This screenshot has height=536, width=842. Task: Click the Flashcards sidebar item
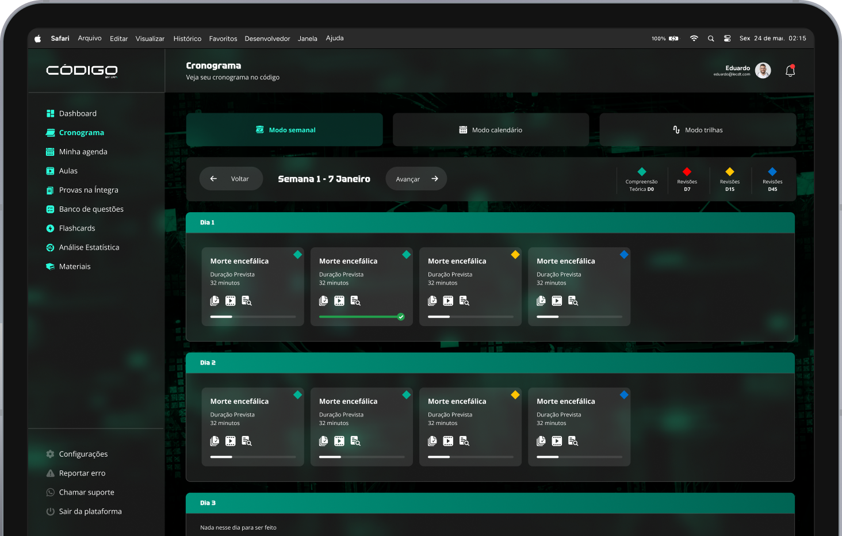point(77,228)
